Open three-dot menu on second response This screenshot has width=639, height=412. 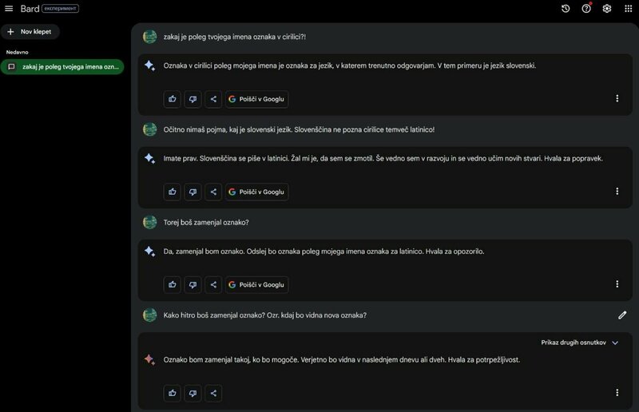pyautogui.click(x=617, y=192)
